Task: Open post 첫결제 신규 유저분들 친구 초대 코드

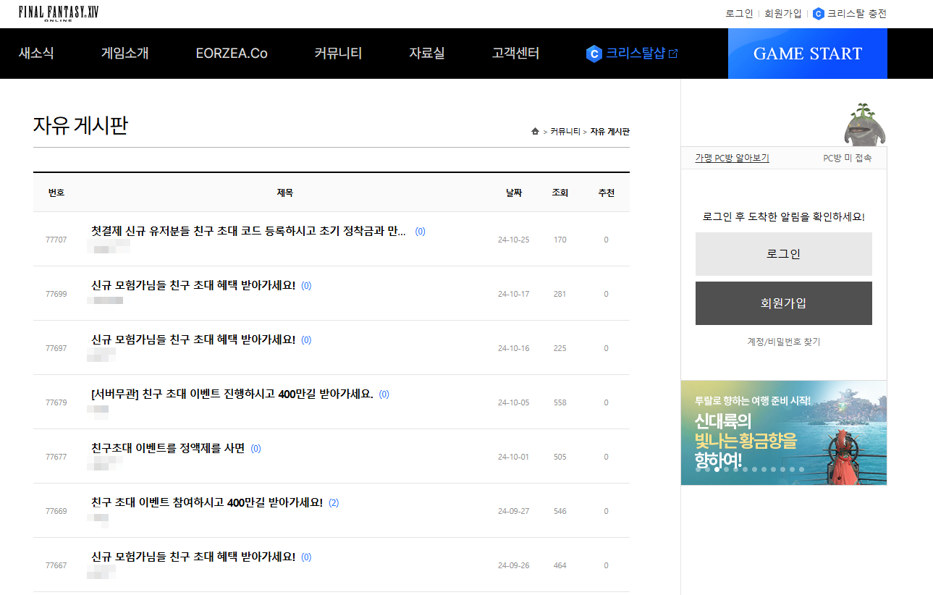Action: click(248, 231)
